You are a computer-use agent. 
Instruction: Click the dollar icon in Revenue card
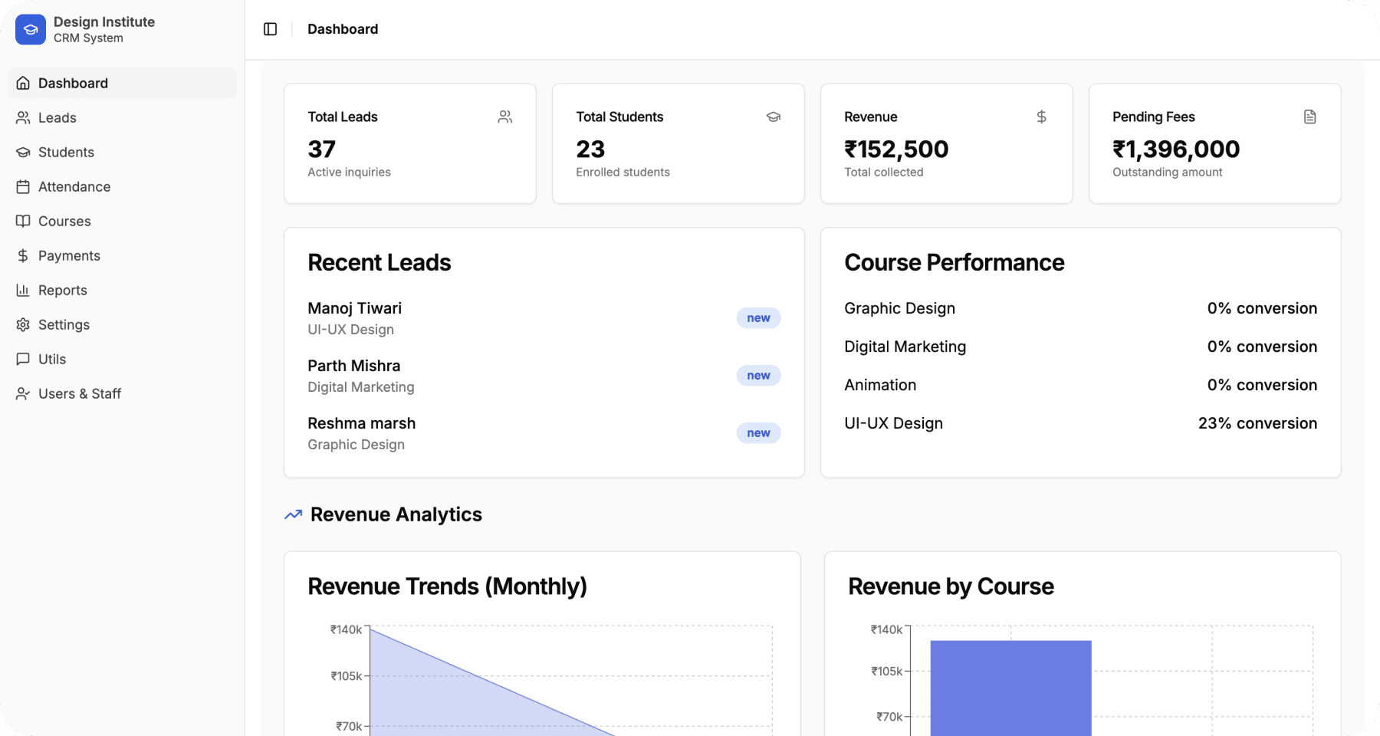click(1041, 117)
